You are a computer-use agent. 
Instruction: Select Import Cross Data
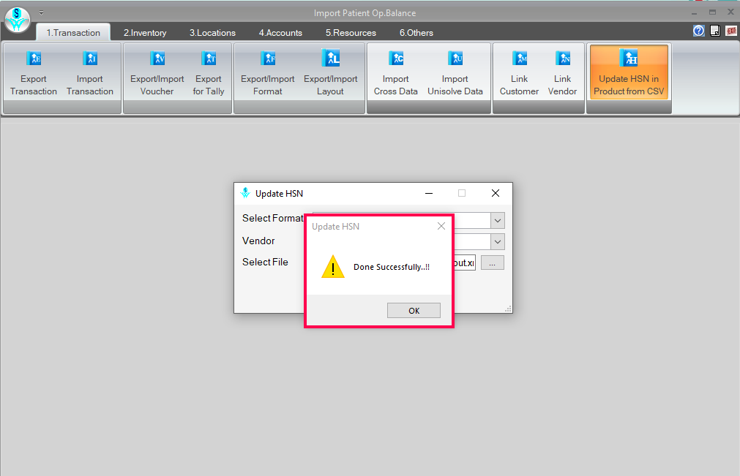tap(395, 72)
